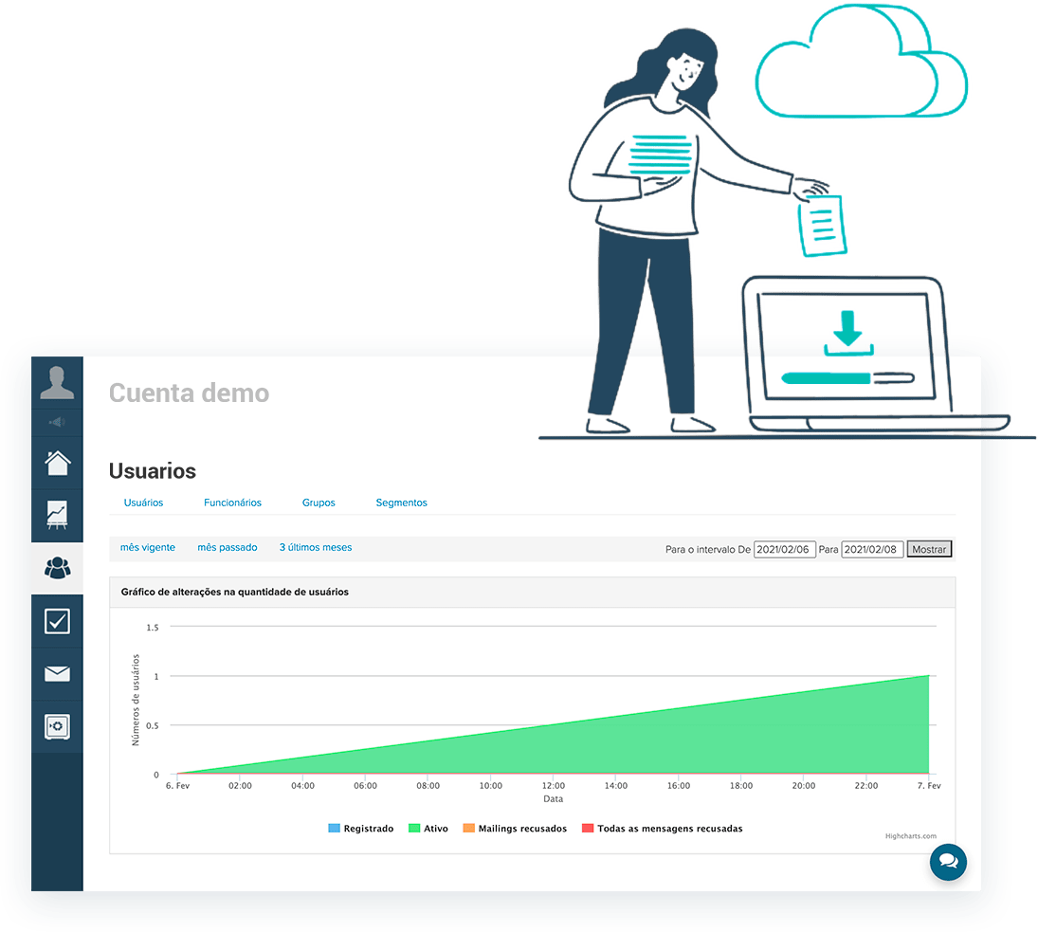Toggle the Ativo legend series
The image size is (1038, 932).
pos(428,829)
